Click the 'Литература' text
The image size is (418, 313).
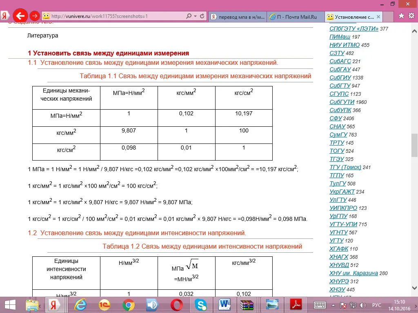42,36
